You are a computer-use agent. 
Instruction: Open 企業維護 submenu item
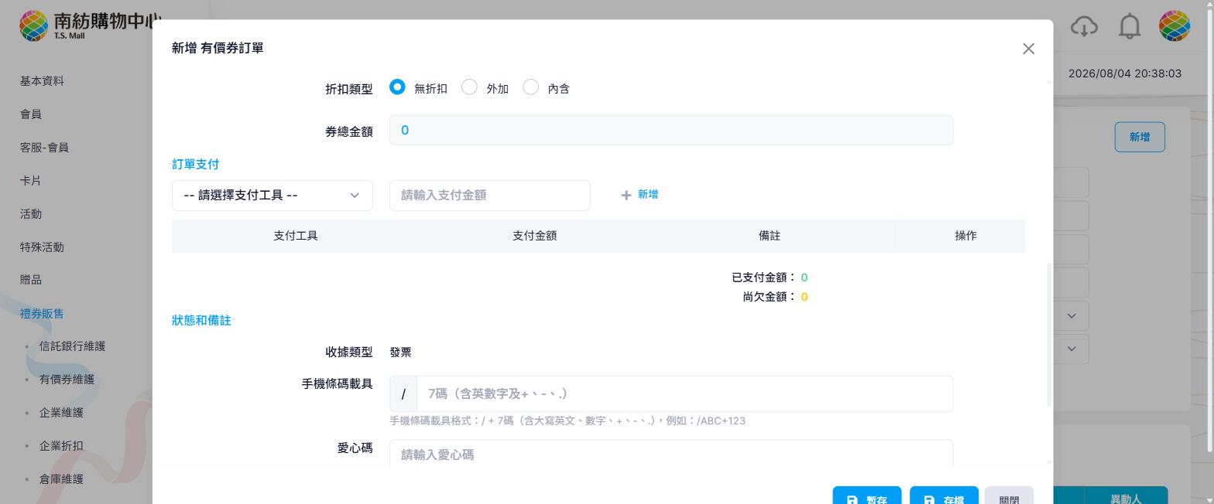click(61, 413)
